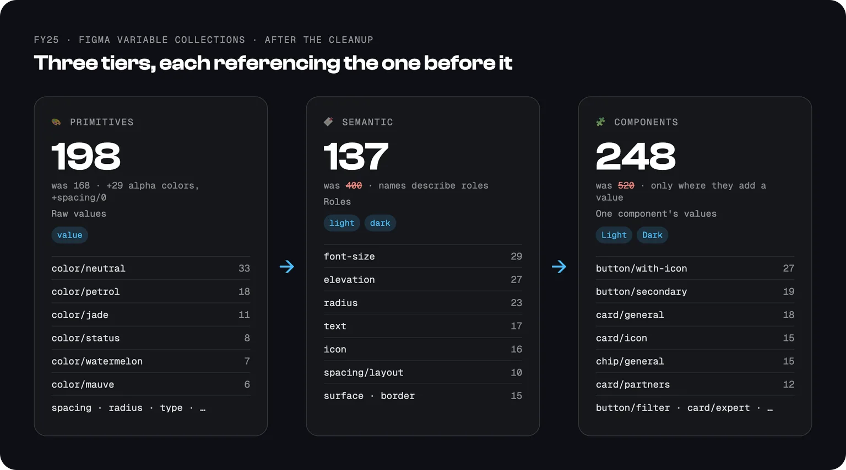
Task: Click the 'surface · border' row
Action: pos(423,396)
